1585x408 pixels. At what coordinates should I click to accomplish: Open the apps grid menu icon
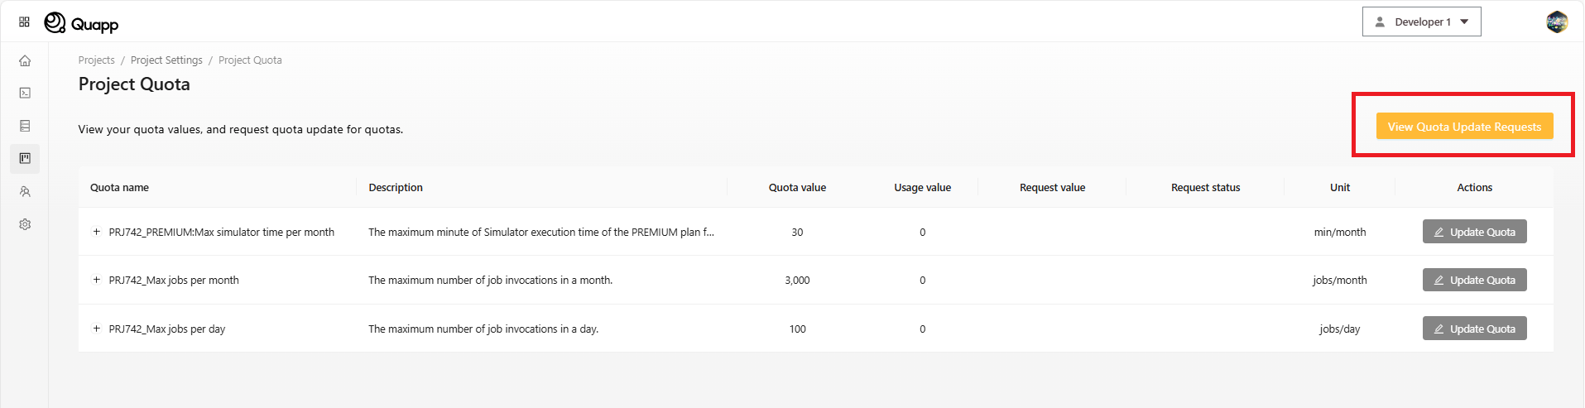click(24, 22)
